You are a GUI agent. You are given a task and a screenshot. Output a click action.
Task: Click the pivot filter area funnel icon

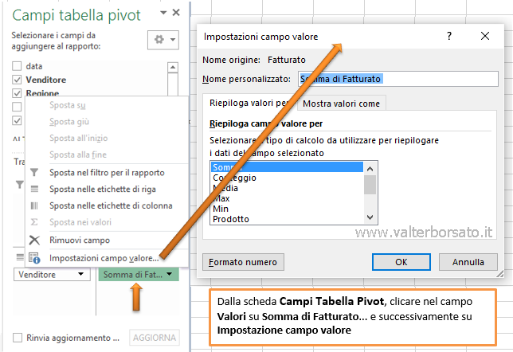coord(20,185)
